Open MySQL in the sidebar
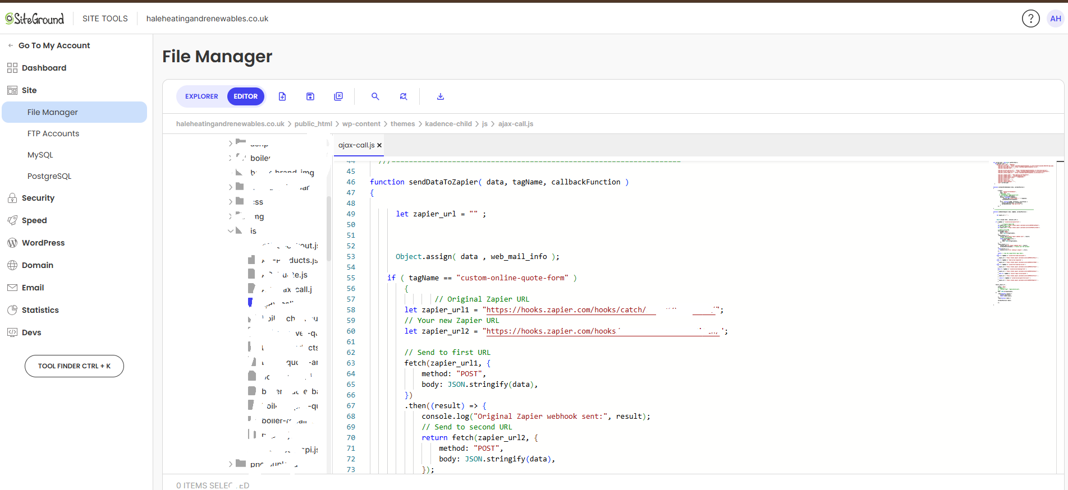 [40, 155]
